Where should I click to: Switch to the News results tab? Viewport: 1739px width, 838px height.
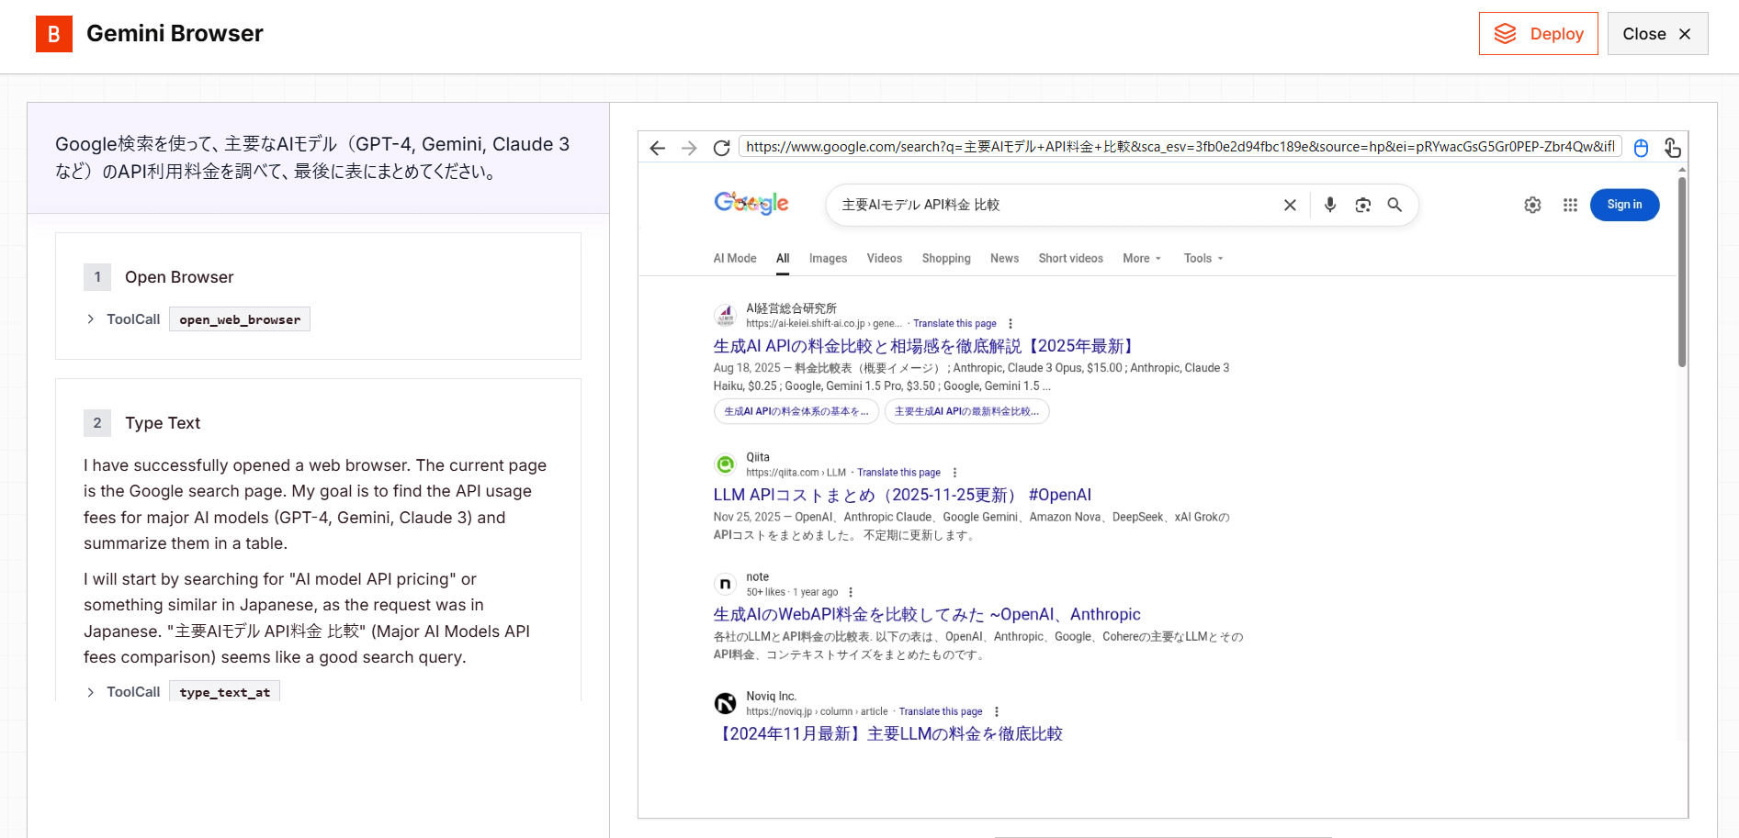pos(1004,259)
